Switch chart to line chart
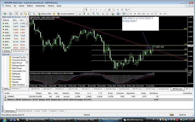 tap(89, 14)
